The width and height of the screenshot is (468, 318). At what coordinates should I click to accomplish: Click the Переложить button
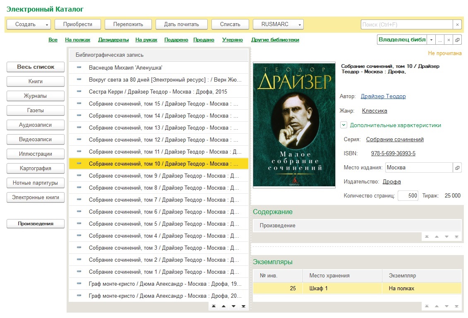point(128,24)
